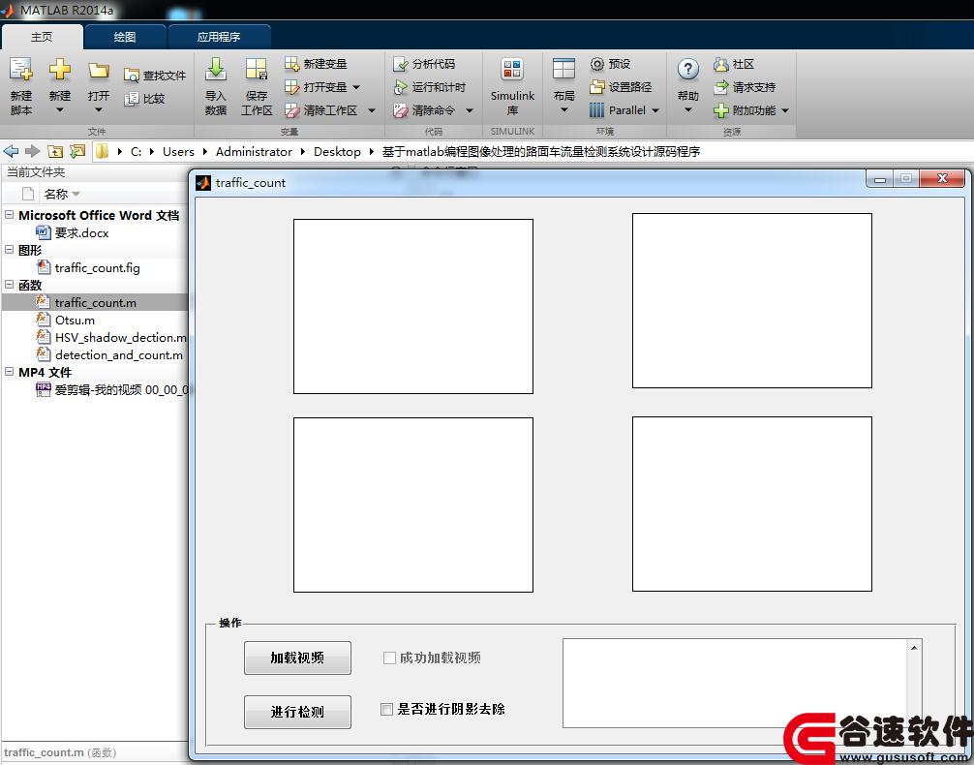Click Clear Commands (清除命令)
The height and width of the screenshot is (765, 974).
click(x=424, y=110)
